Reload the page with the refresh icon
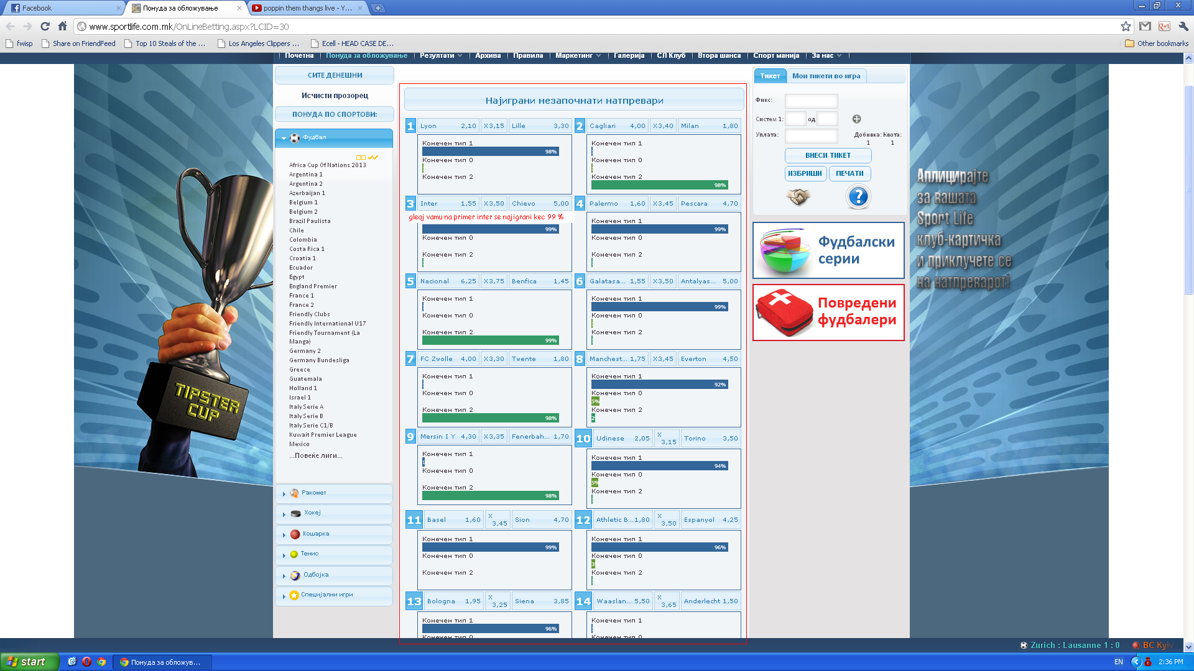 (x=45, y=26)
